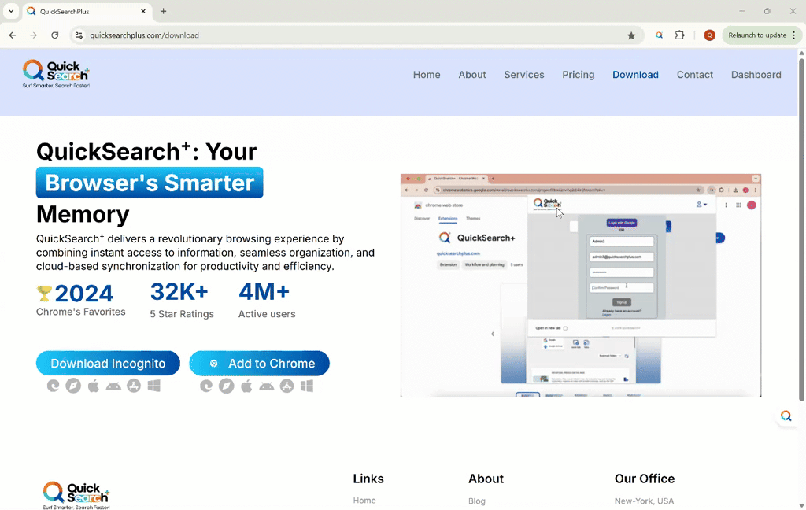Click the Chrome's Favorites label
Screen dimensions: 806x510
click(x=81, y=312)
